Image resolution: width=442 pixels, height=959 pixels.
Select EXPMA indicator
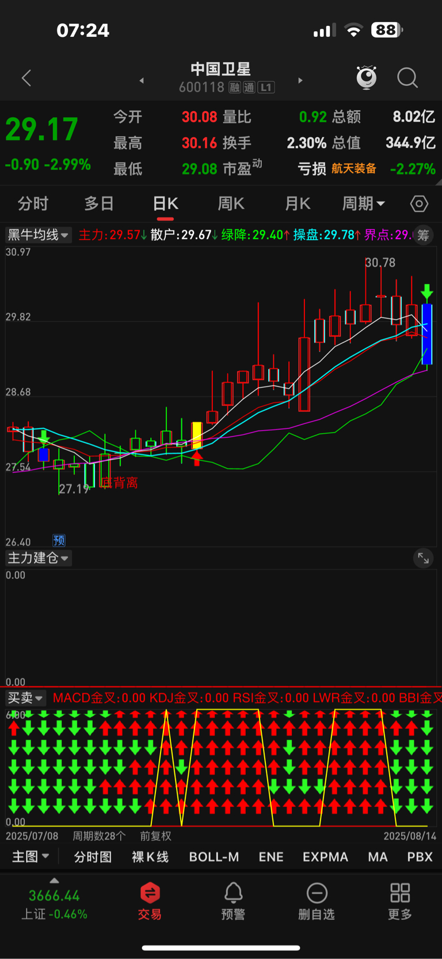coord(326,857)
